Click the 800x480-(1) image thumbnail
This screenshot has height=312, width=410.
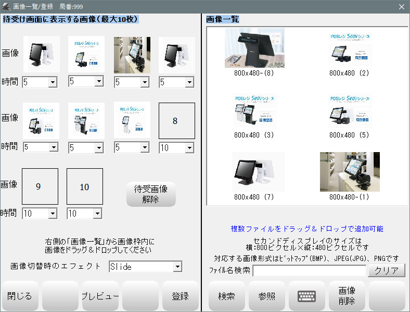[350, 172]
